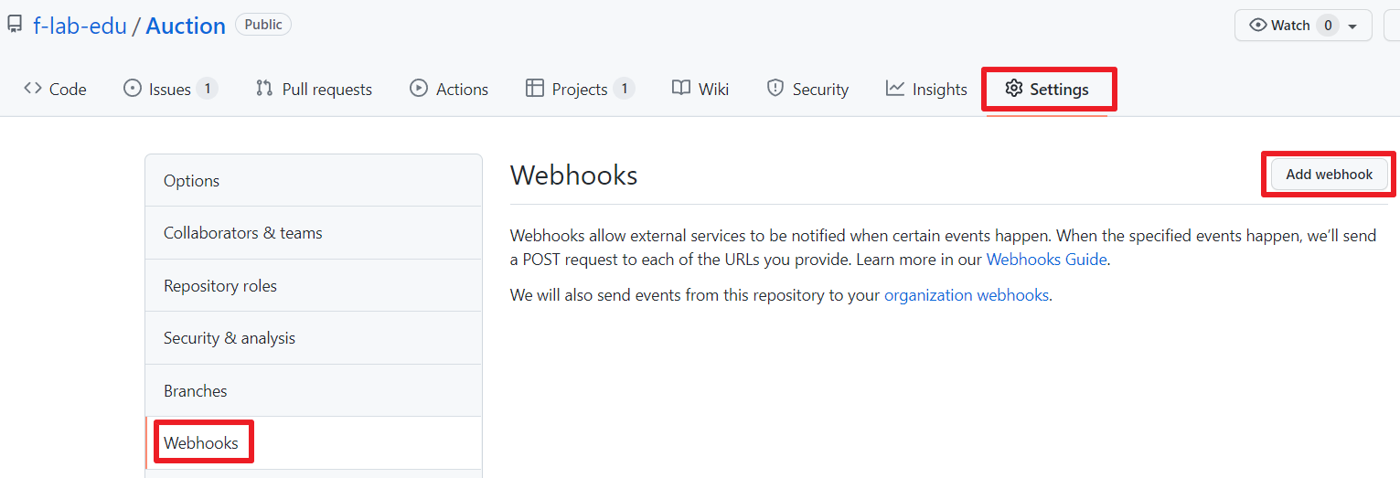Click the Projects counter badge
This screenshot has height=478, width=1400.
tap(625, 89)
